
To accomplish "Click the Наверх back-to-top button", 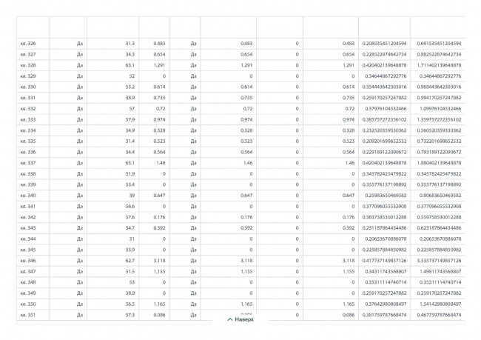I will pos(240,320).
